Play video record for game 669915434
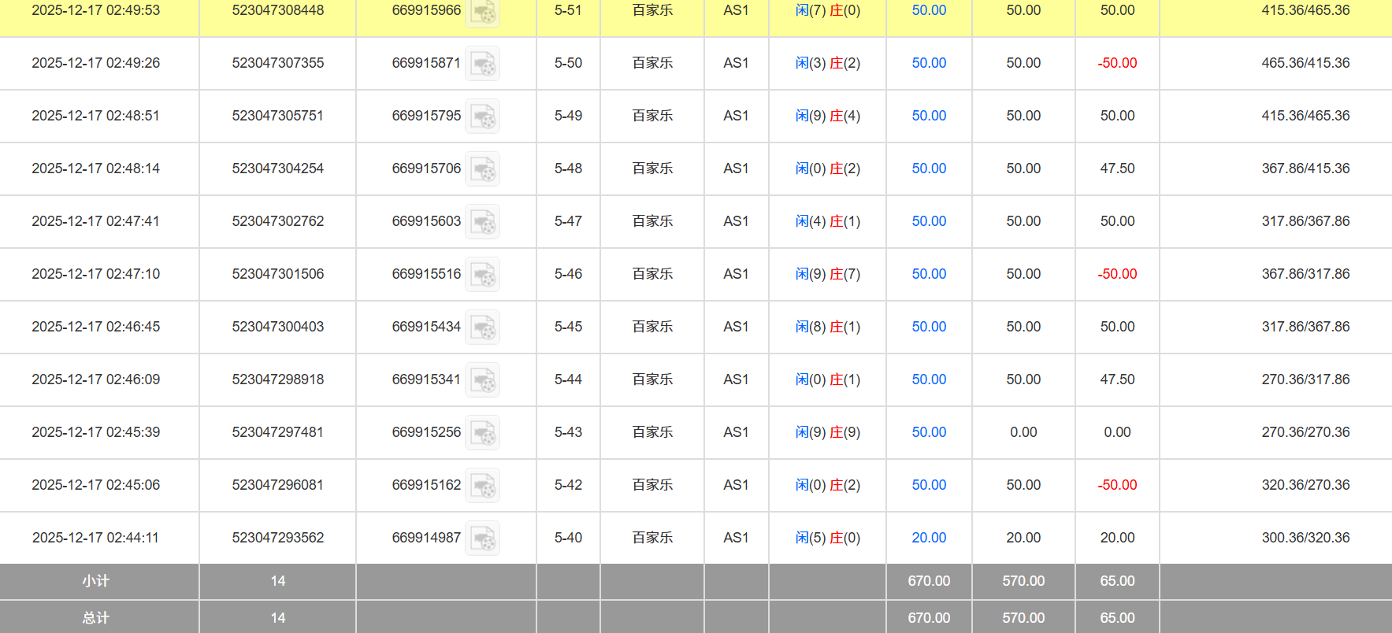1392x633 pixels. click(x=482, y=328)
